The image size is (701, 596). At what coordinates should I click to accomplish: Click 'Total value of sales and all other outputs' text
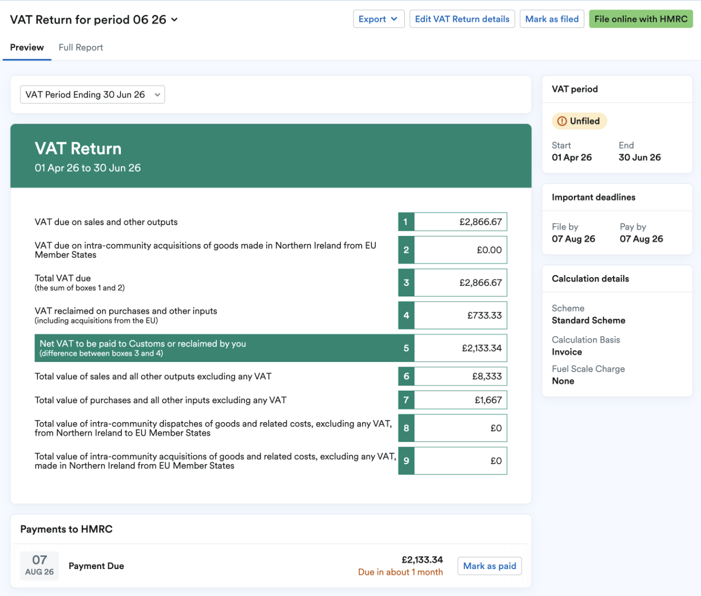coord(153,377)
